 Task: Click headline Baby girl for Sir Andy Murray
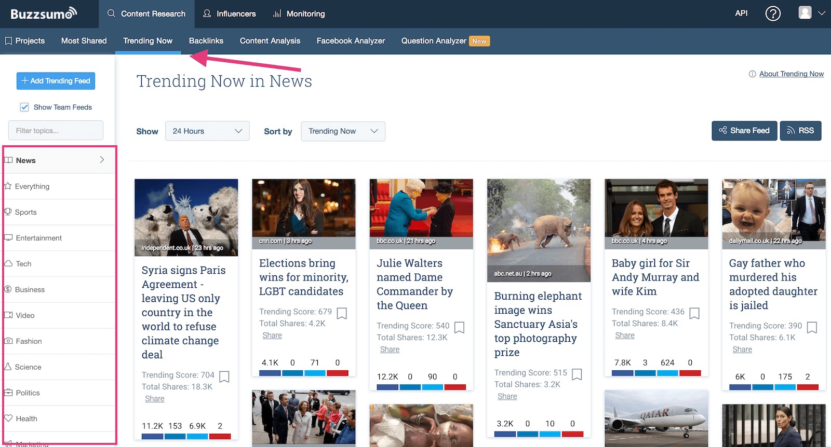(x=655, y=277)
